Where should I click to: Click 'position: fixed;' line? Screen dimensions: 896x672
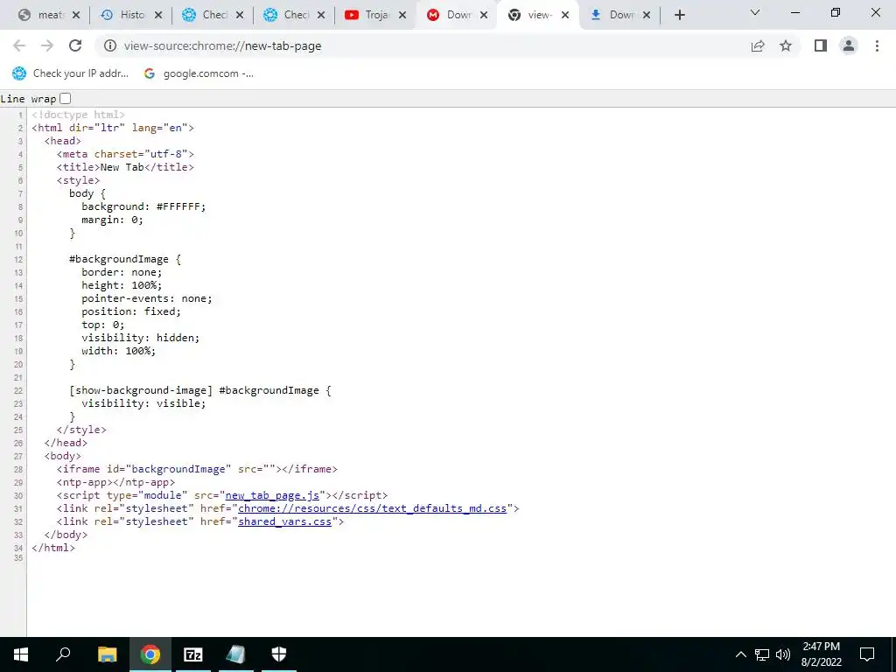(131, 312)
